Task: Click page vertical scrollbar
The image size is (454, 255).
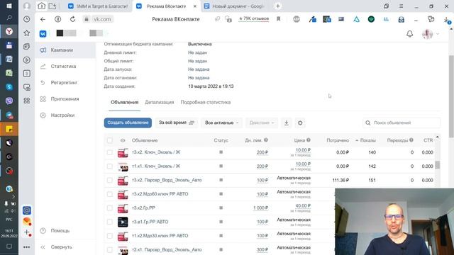Action: click(x=451, y=96)
